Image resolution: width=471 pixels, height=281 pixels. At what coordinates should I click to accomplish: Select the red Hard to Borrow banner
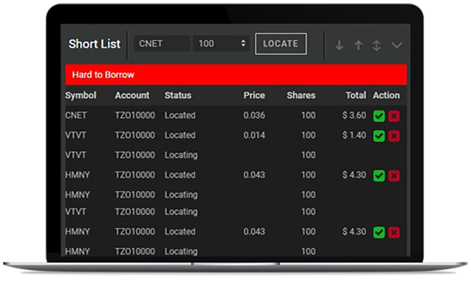click(x=235, y=75)
